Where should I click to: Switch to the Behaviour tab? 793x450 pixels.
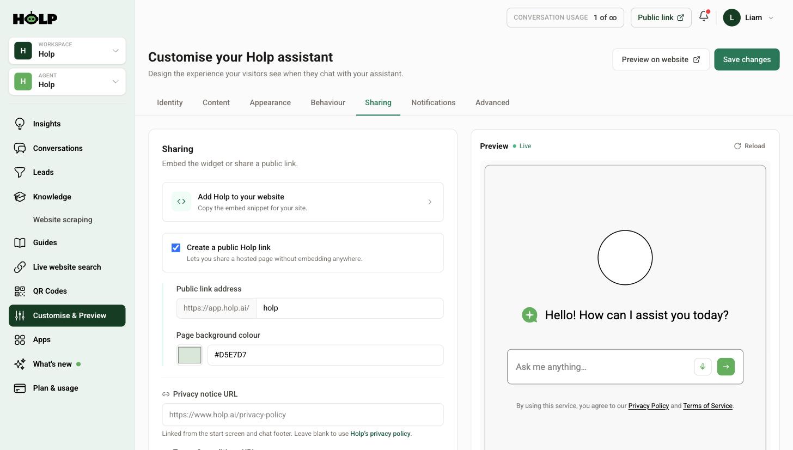coord(328,102)
